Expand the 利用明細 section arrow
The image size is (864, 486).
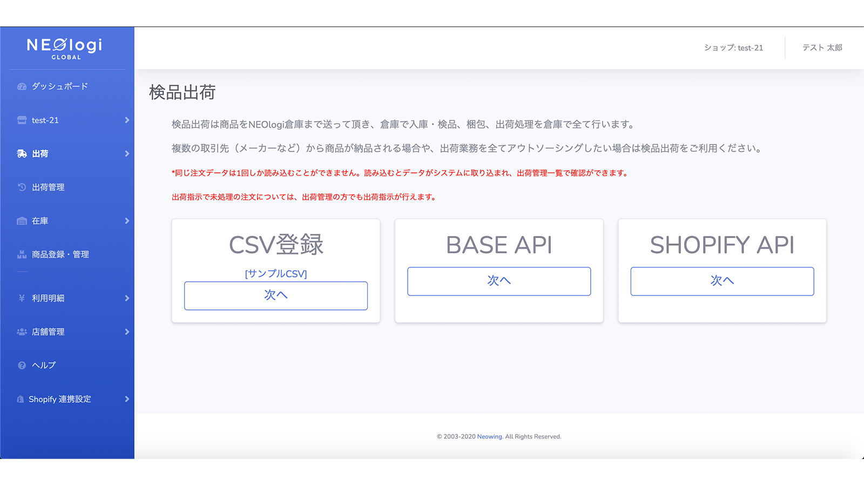128,298
